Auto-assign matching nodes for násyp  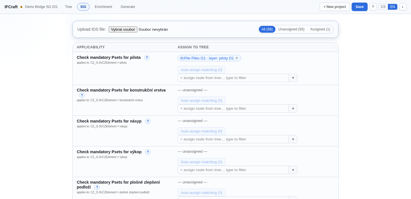[x=202, y=131]
